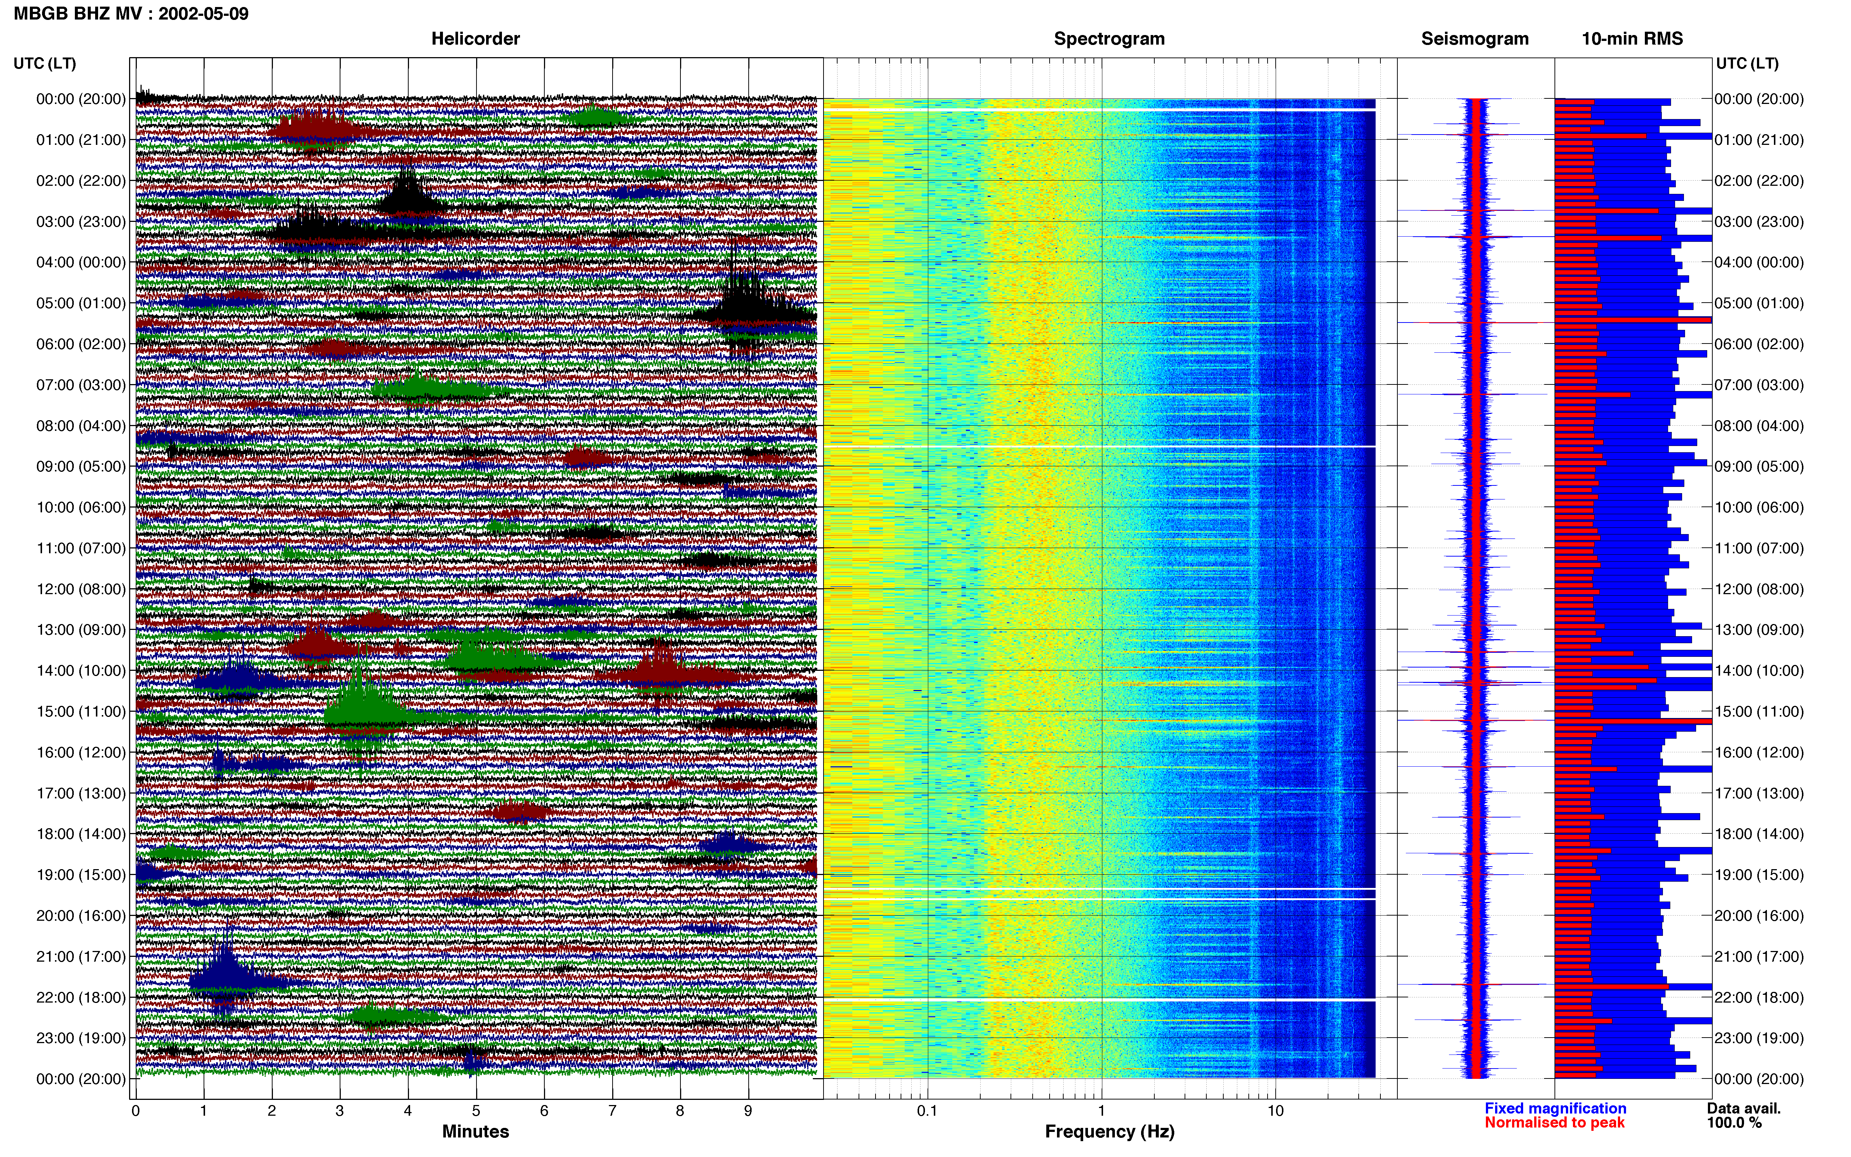Click RMS-side time label '02:00 (22:00)'

point(1759,181)
